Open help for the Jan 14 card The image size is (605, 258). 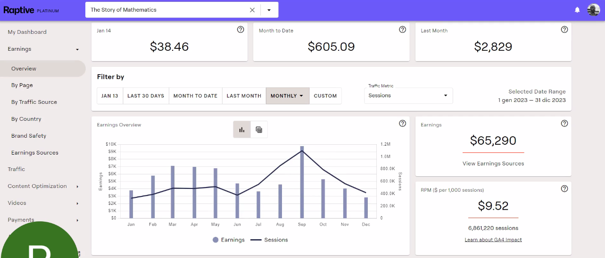tap(240, 30)
